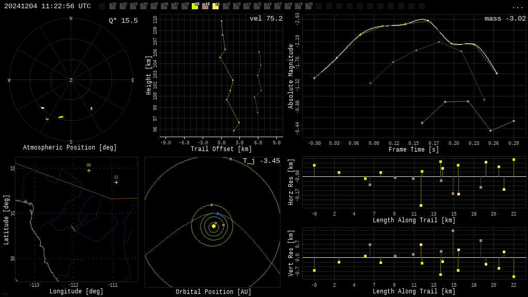Select station square 01 in the top bar
528x297 pixels.
112,6
